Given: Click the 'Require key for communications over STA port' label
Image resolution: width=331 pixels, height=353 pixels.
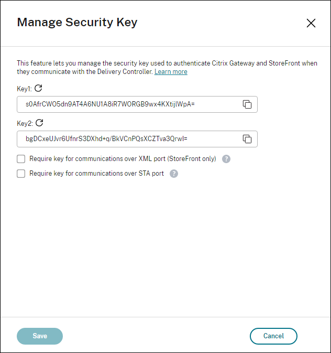Looking at the screenshot, I should pyautogui.click(x=96, y=174).
